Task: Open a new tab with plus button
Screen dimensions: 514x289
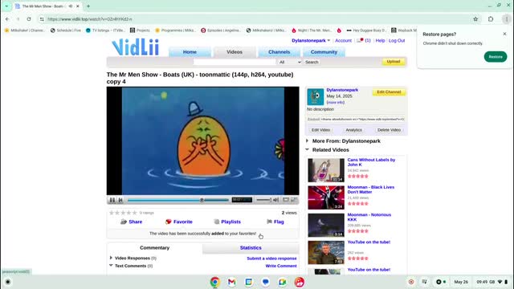Action: coord(88,6)
